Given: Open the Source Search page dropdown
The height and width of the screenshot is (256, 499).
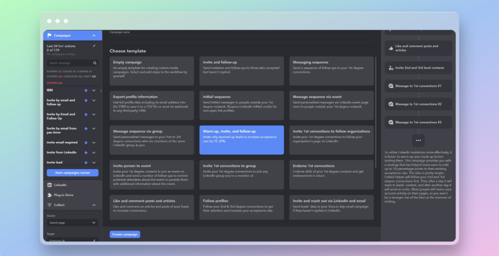Looking at the screenshot, I should tap(73, 223).
